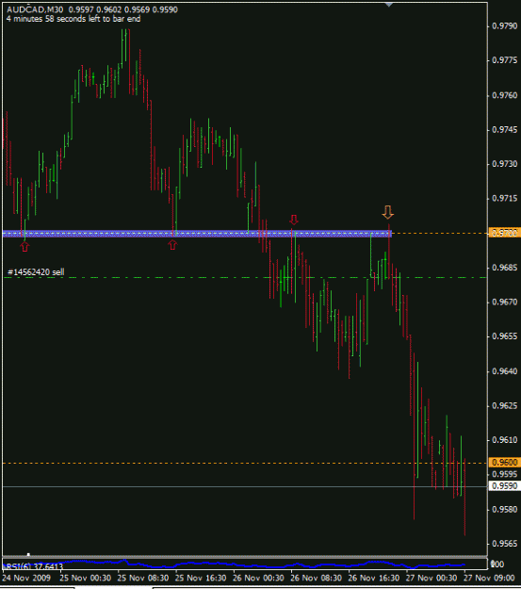521x589 pixels.
Task: Click the 0.9580 price scale label
Action: point(504,510)
